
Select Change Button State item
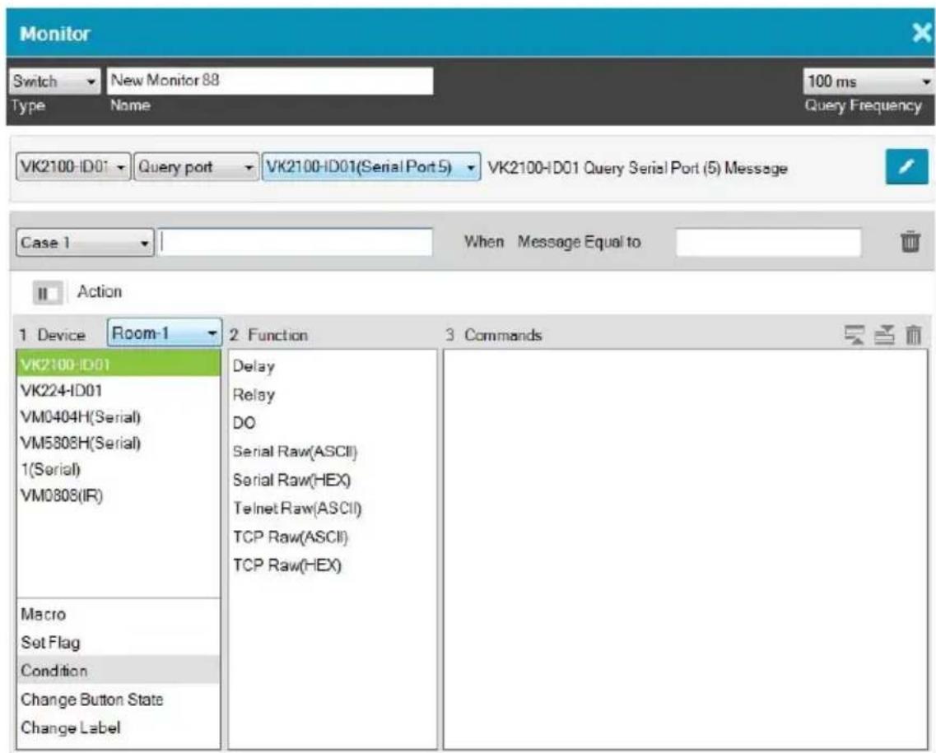coord(119,699)
